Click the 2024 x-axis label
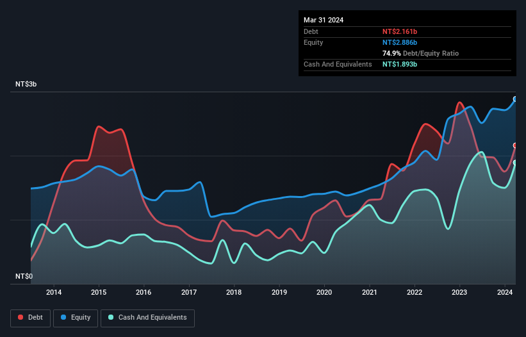This screenshot has height=337, width=526. (505, 292)
